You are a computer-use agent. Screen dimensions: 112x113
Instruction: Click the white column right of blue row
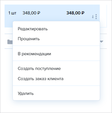103,16
